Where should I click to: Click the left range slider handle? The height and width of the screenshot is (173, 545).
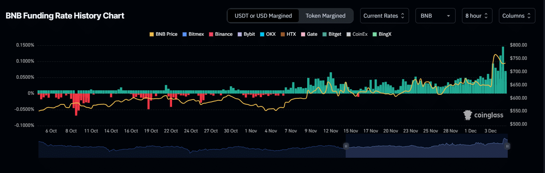pyautogui.click(x=346, y=146)
